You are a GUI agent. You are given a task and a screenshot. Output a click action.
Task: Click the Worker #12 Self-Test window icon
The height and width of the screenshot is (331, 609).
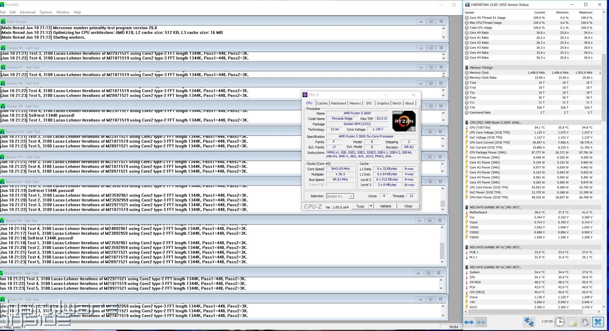tap(2, 273)
